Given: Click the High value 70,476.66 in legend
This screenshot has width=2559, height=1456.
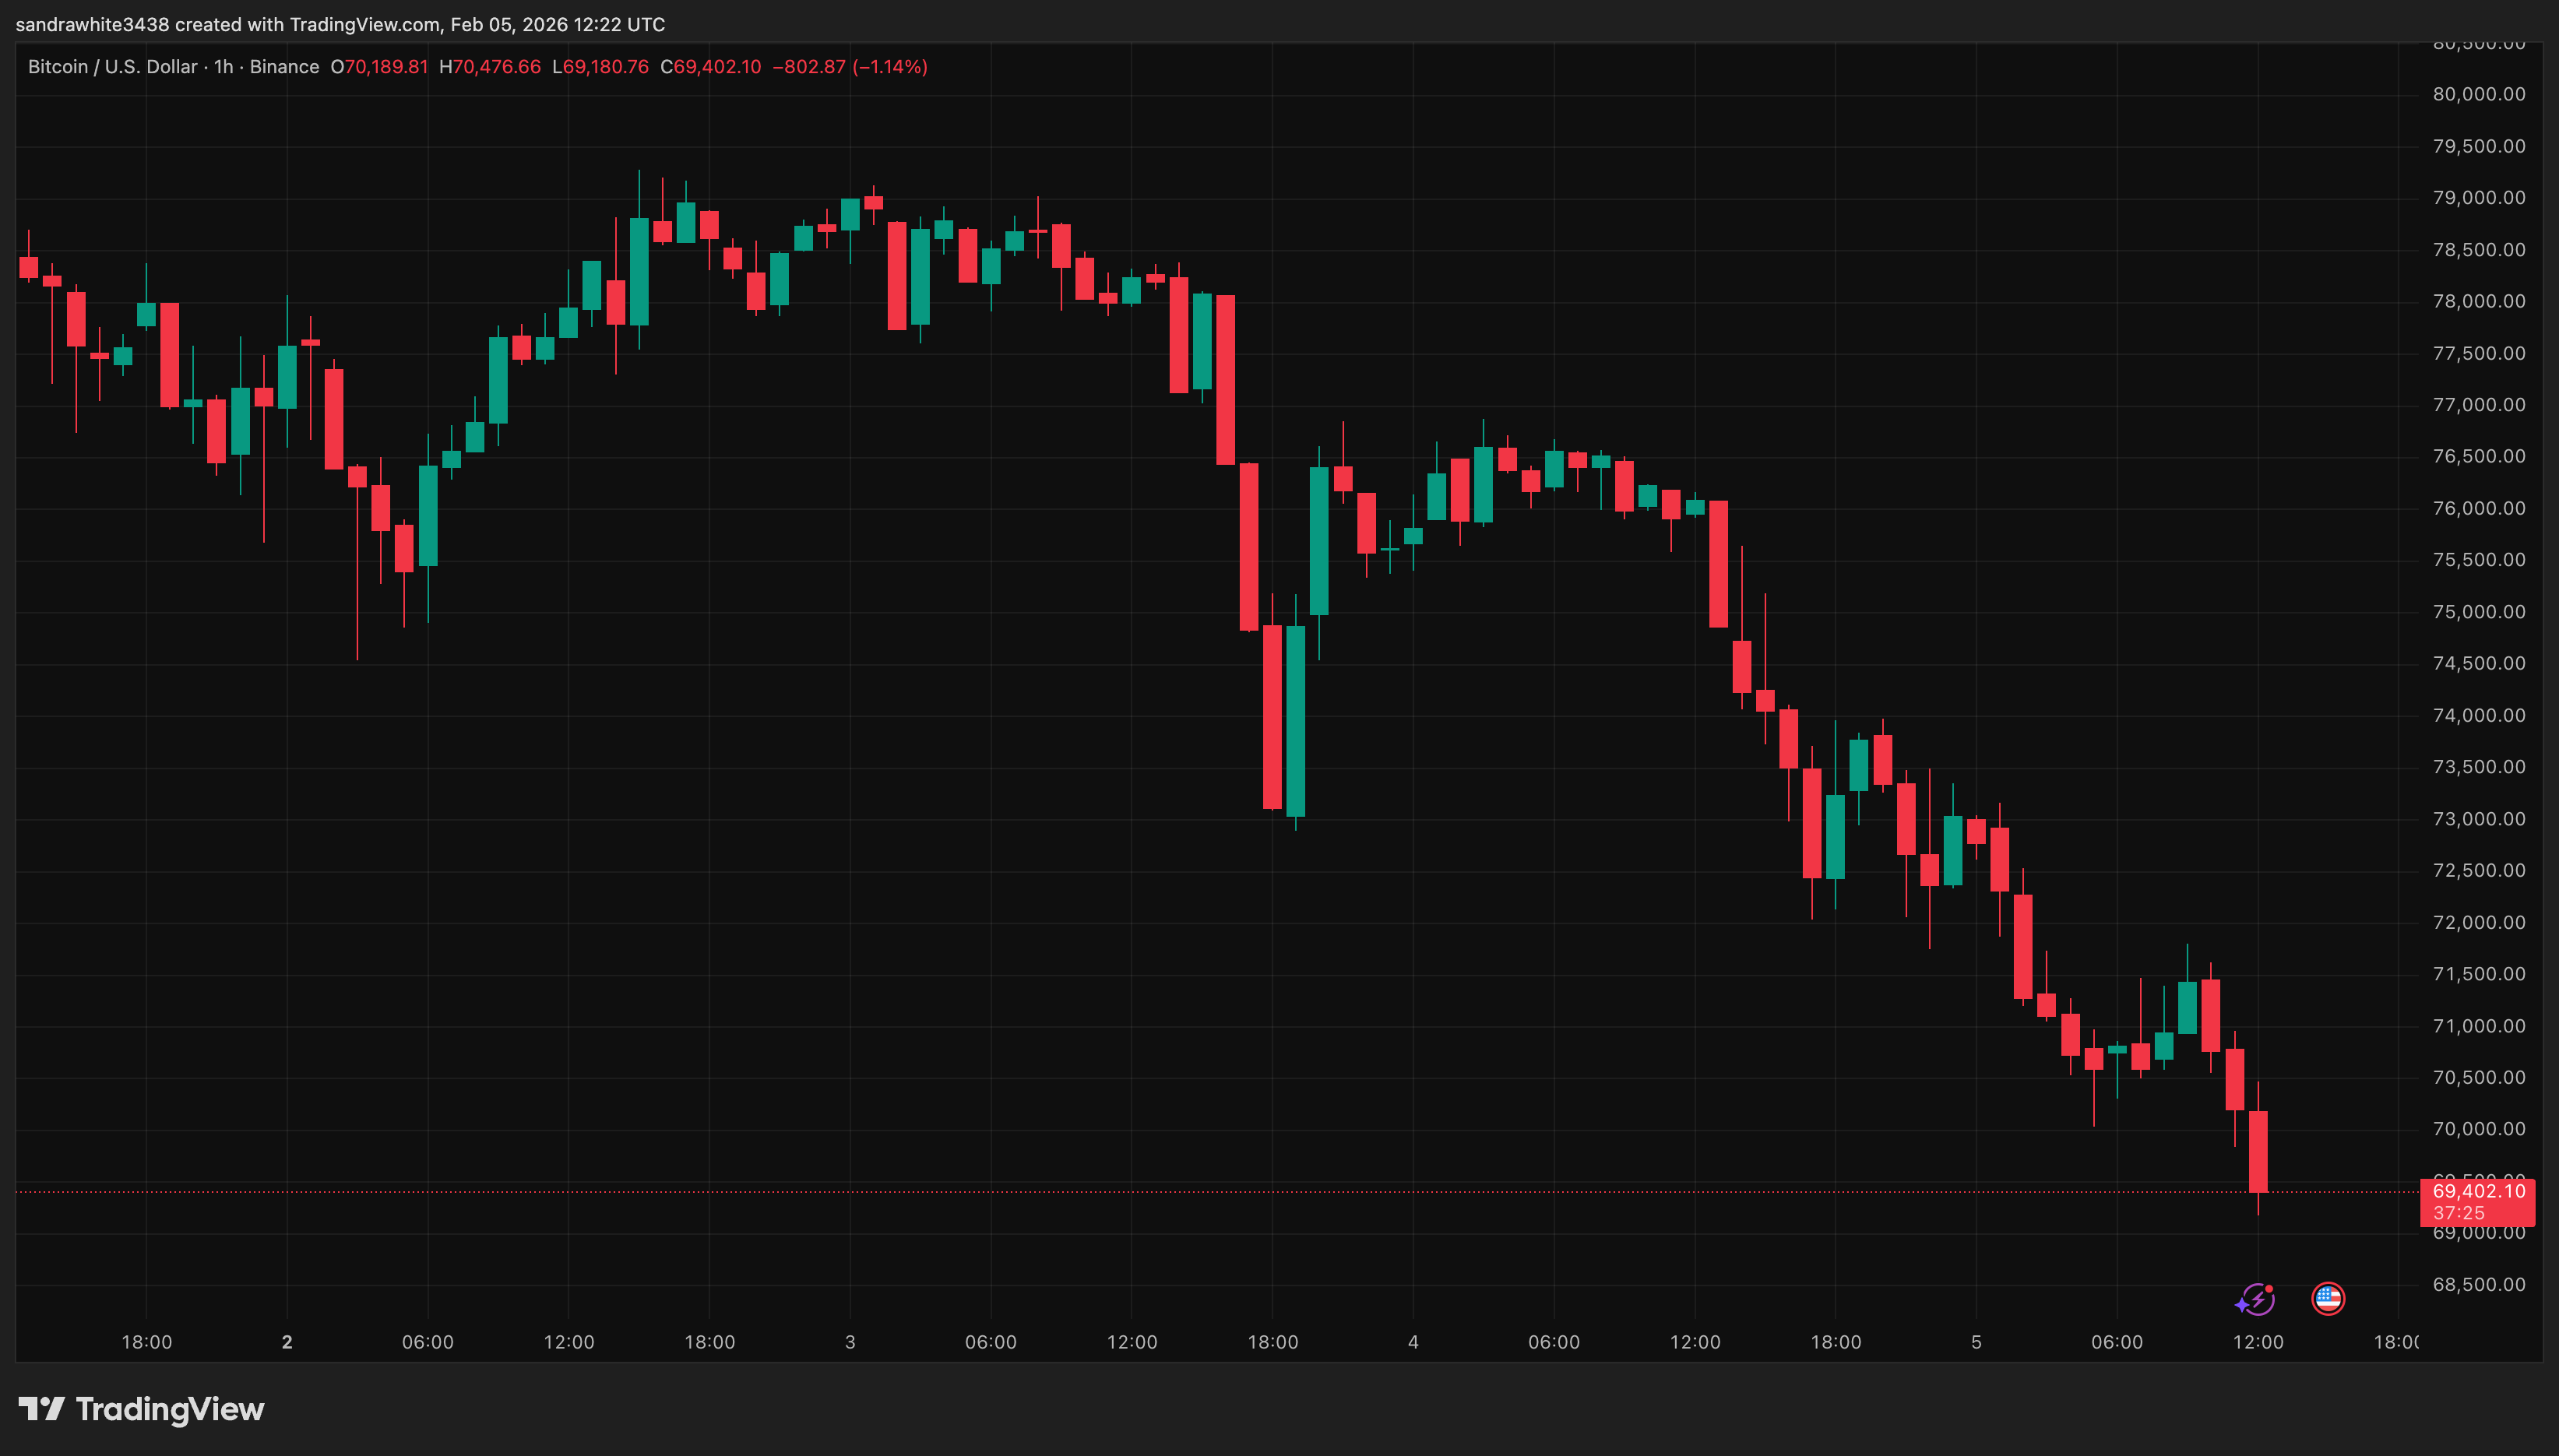Looking at the screenshot, I should tap(496, 67).
